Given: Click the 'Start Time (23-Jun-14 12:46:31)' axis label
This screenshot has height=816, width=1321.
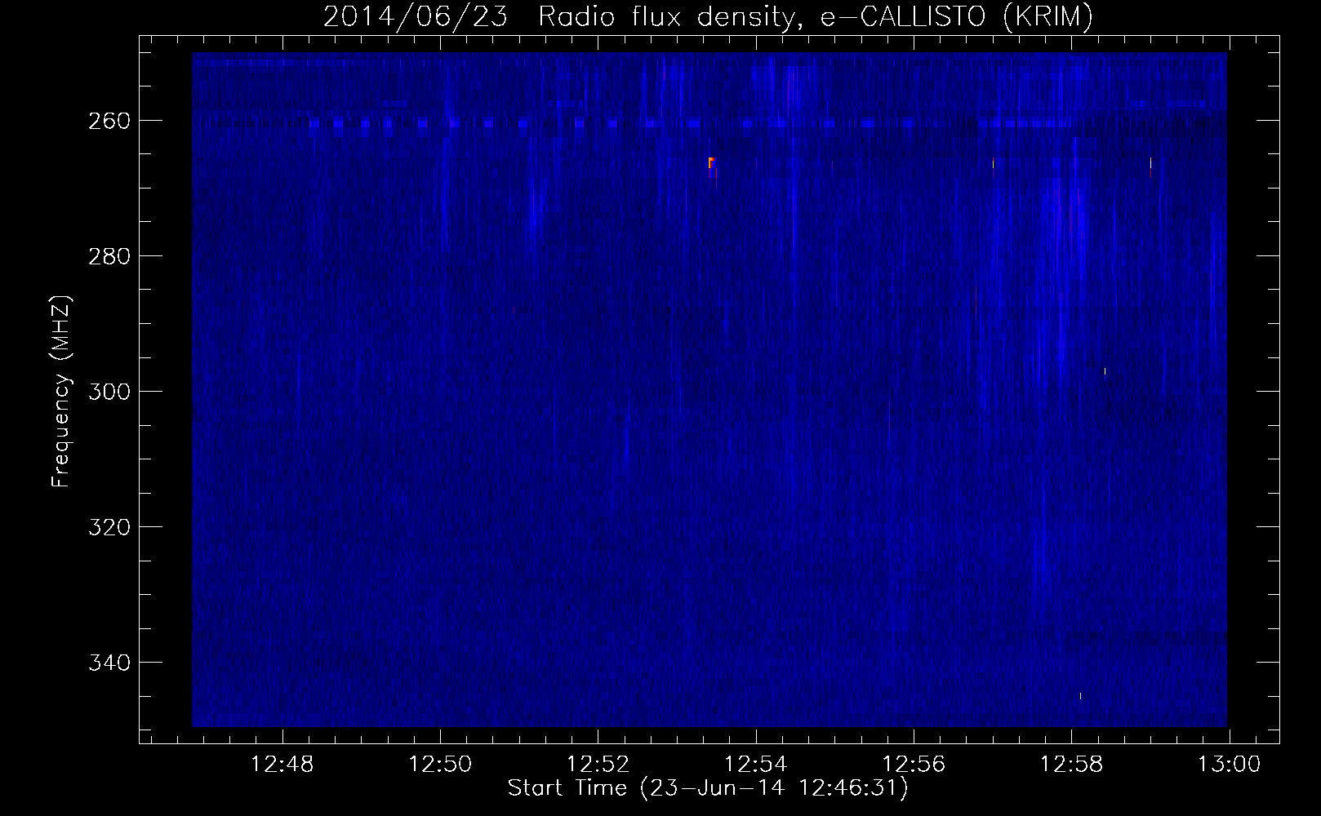Looking at the screenshot, I should 708,788.
